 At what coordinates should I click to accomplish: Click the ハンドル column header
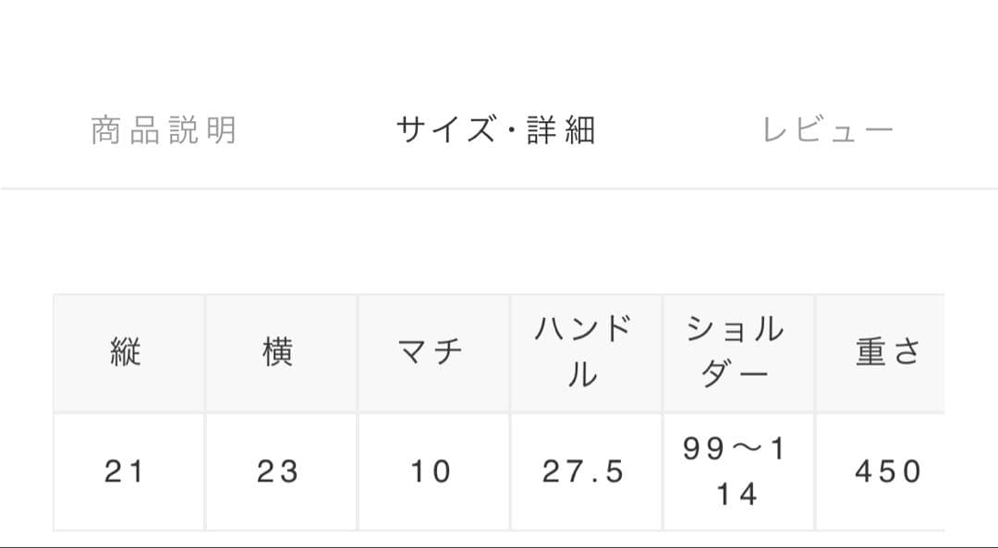[586, 352]
